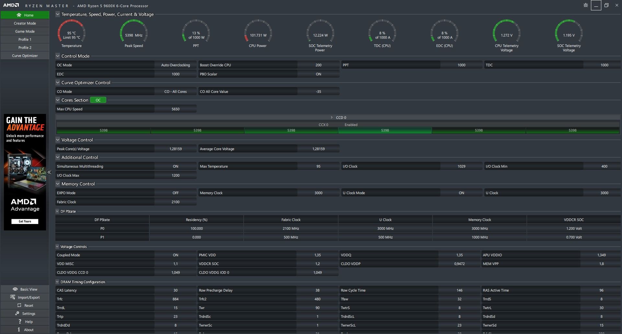Image resolution: width=622 pixels, height=334 pixels.
Task: Toggle the green OC badge in Cores Section
Action: [x=98, y=100]
